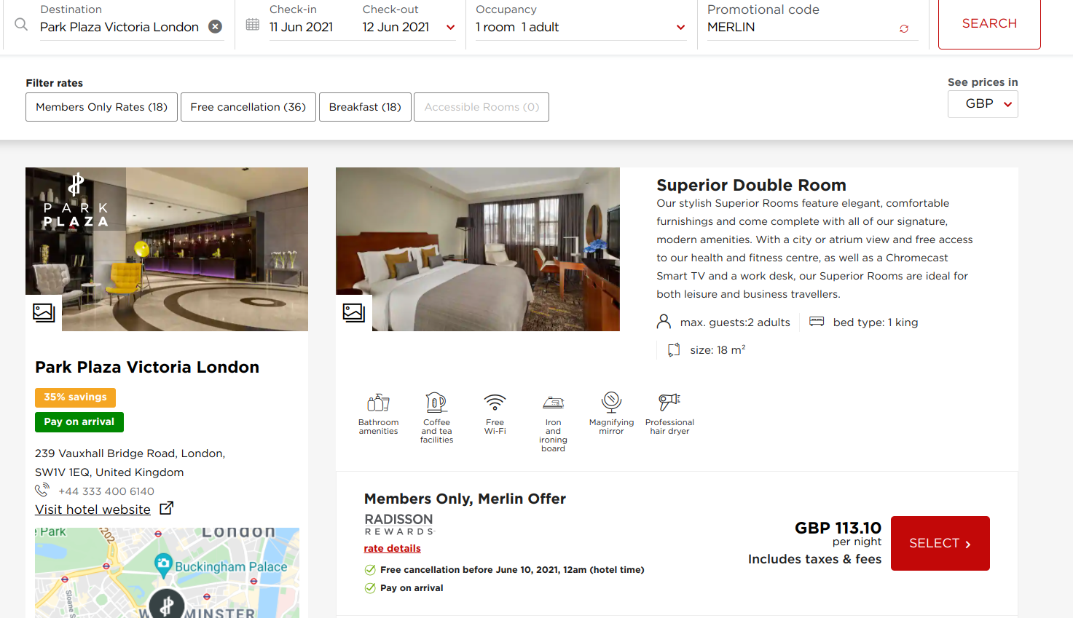1073x618 pixels.
Task: Open the Superior Double Room gallery icon
Action: (x=354, y=312)
